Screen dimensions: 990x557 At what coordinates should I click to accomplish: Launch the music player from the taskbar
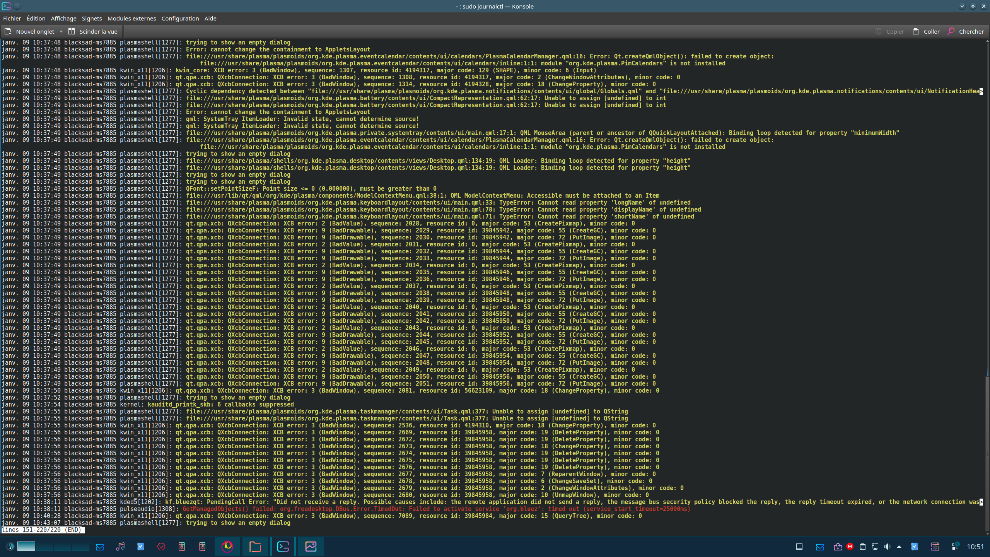(x=120, y=547)
